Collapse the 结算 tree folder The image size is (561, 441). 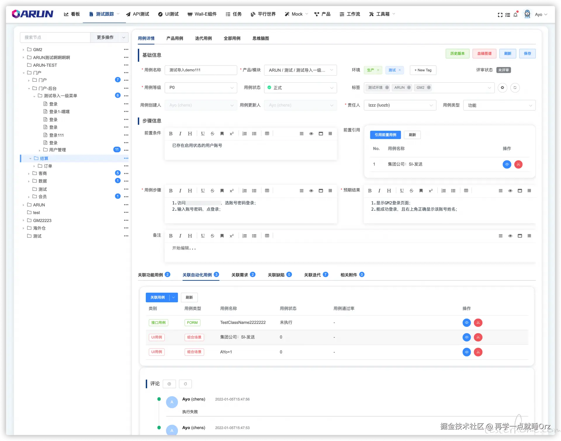(x=30, y=158)
